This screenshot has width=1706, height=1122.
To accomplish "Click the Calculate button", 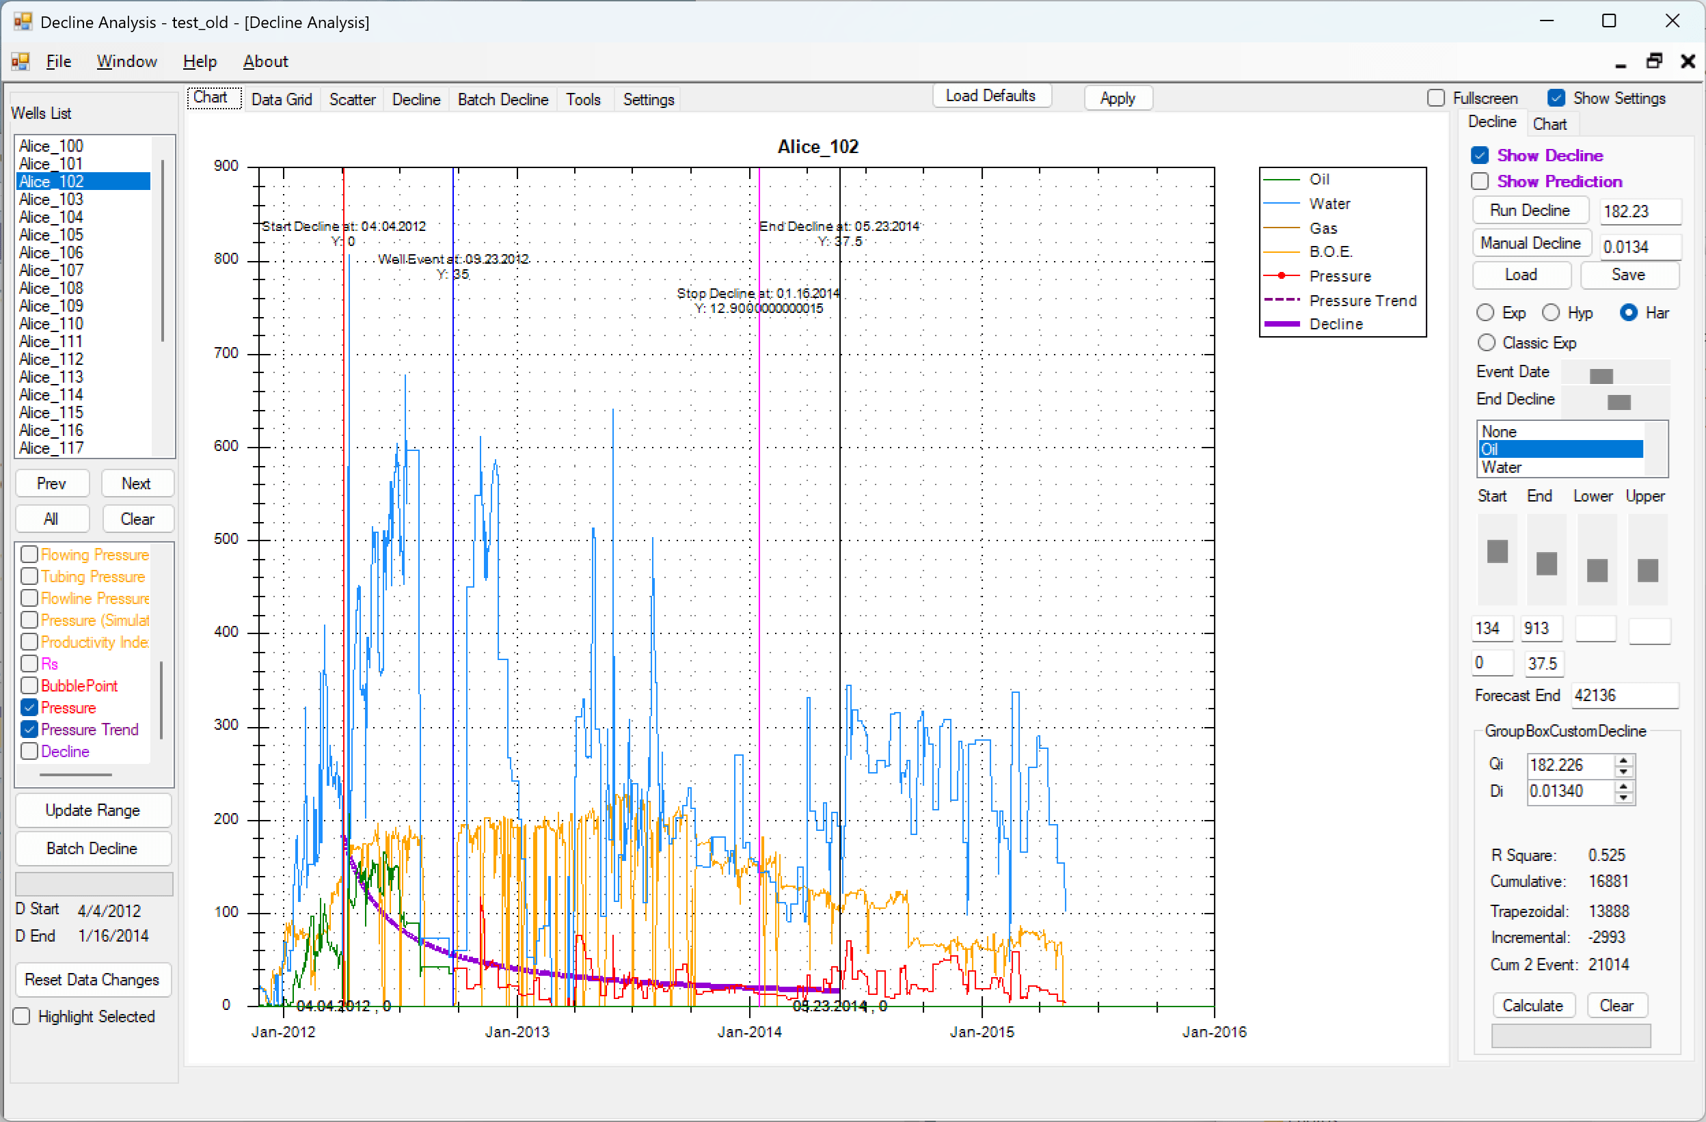I will point(1532,1006).
